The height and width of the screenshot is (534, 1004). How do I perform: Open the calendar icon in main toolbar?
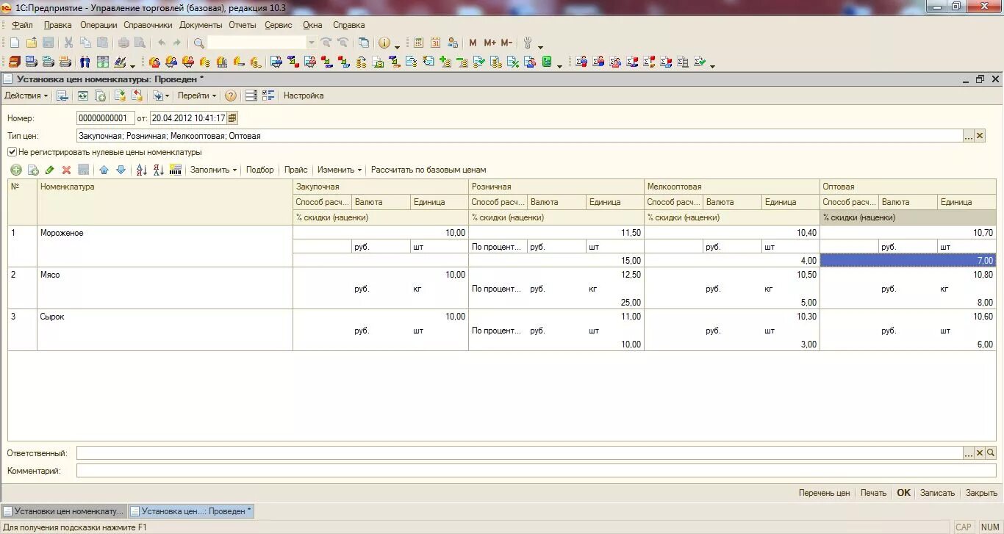pos(436,43)
